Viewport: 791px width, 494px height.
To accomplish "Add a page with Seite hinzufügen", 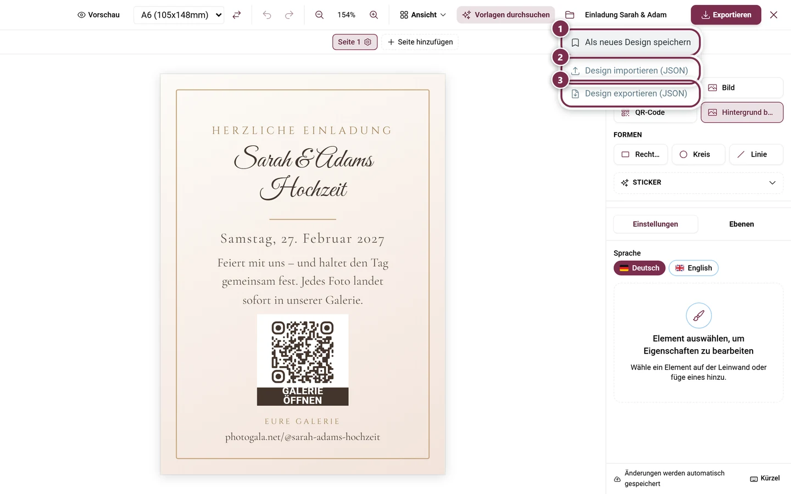I will click(420, 42).
